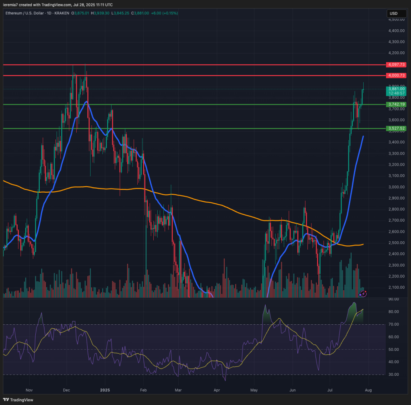The height and width of the screenshot is (405, 411).
Task: Select the 4,000.73 red price label
Action: click(396, 75)
